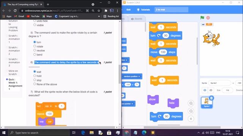Open a new Chrome tab
Image resolution: width=243 pixels, height=136 pixels.
tap(48, 5)
